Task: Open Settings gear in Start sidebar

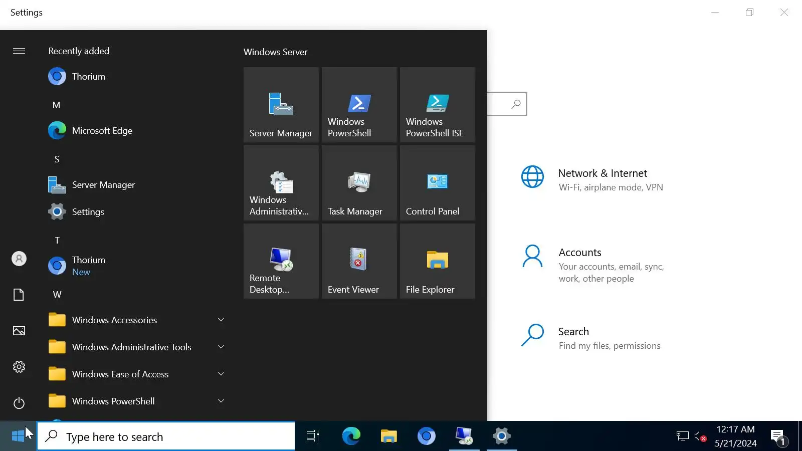Action: tap(19, 367)
